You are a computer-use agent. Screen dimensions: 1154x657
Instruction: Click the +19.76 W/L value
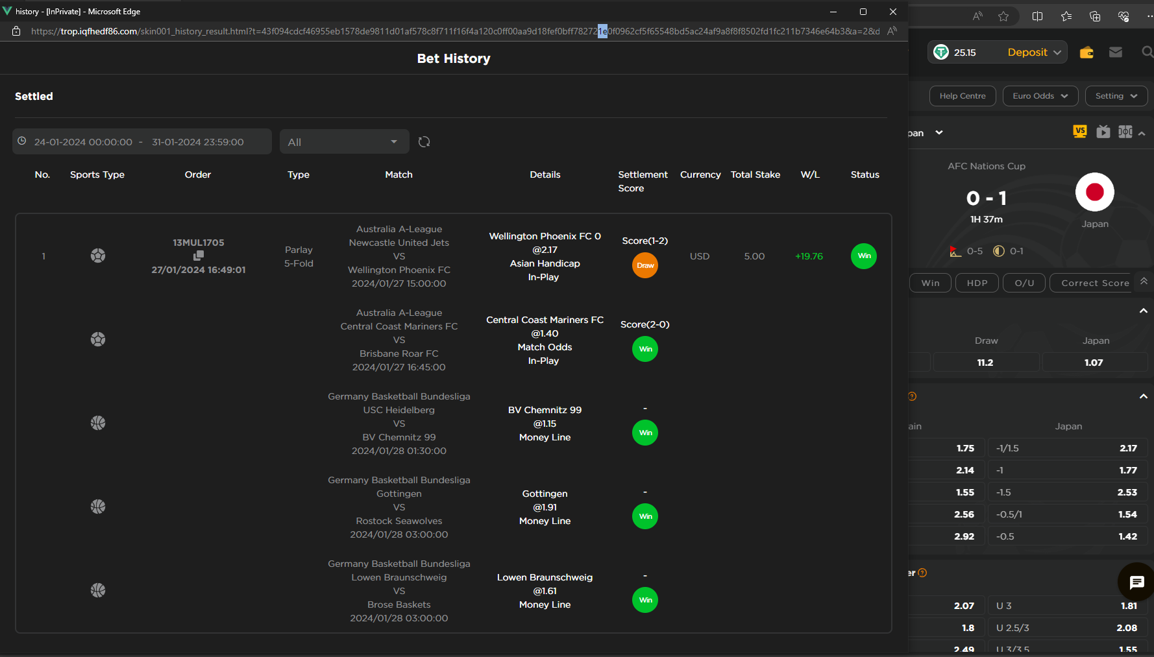pyautogui.click(x=809, y=256)
